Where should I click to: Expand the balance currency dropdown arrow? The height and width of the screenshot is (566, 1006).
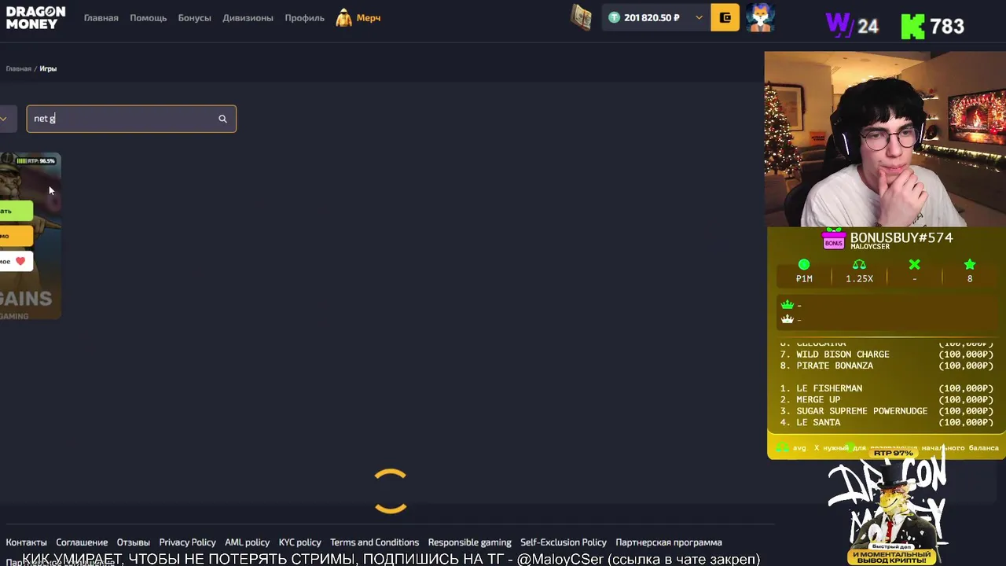pyautogui.click(x=698, y=17)
